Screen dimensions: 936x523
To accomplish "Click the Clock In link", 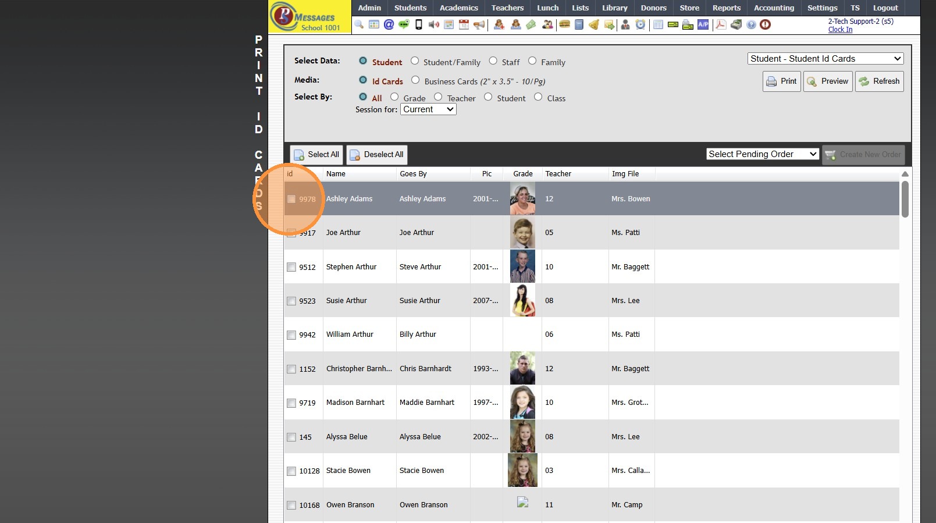I will pyautogui.click(x=840, y=30).
